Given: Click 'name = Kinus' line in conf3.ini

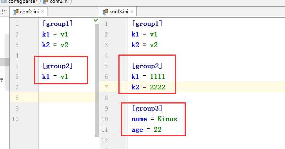Looking at the screenshot, I should [x=154, y=119].
